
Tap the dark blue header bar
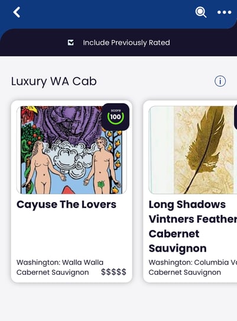[106, 12]
